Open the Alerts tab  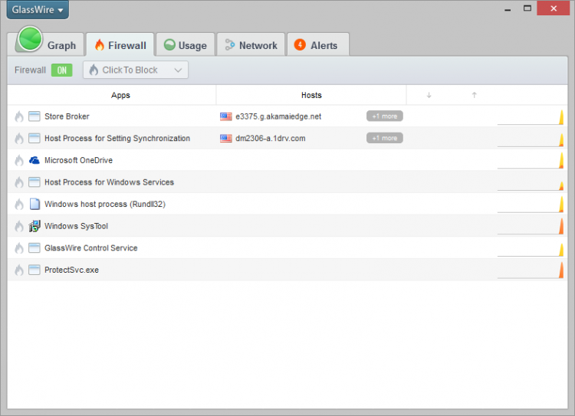coord(318,45)
